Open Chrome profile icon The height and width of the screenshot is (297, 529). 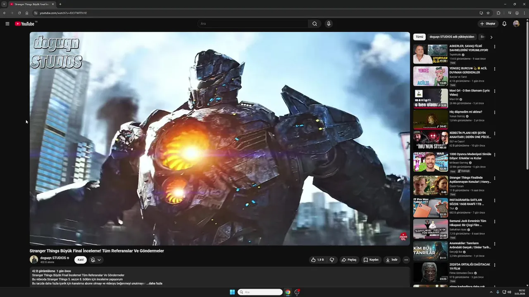[x=517, y=13]
